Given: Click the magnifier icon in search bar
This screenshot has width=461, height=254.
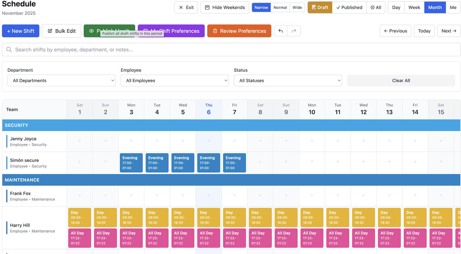Looking at the screenshot, I should tap(9, 50).
